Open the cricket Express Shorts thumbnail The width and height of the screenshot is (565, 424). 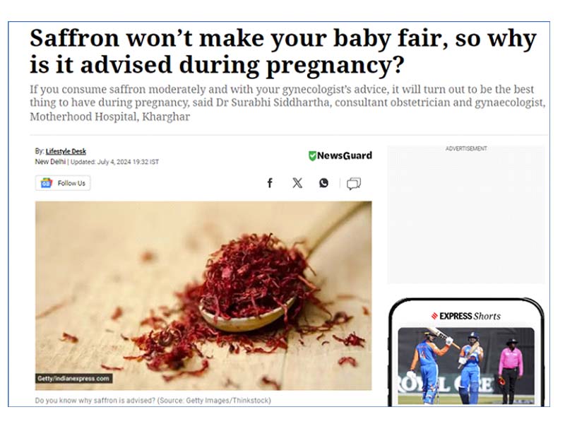(466, 366)
